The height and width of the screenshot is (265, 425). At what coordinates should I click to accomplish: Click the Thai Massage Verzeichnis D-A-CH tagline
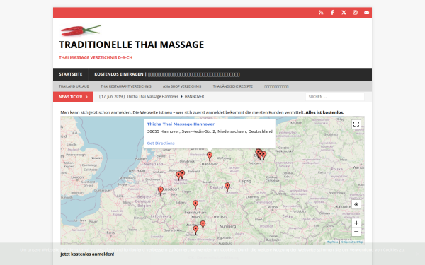pos(96,57)
